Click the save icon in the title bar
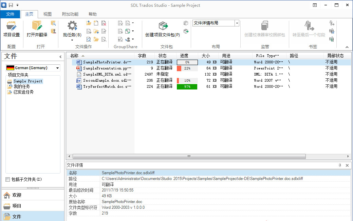The width and height of the screenshot is (353, 221). coord(11,5)
